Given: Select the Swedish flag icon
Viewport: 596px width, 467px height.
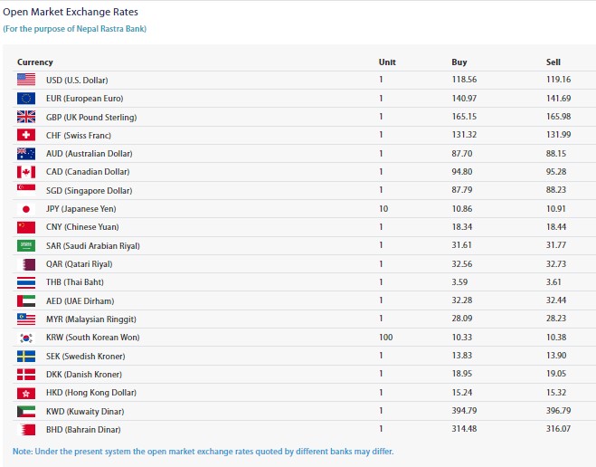Looking at the screenshot, I should tap(26, 356).
